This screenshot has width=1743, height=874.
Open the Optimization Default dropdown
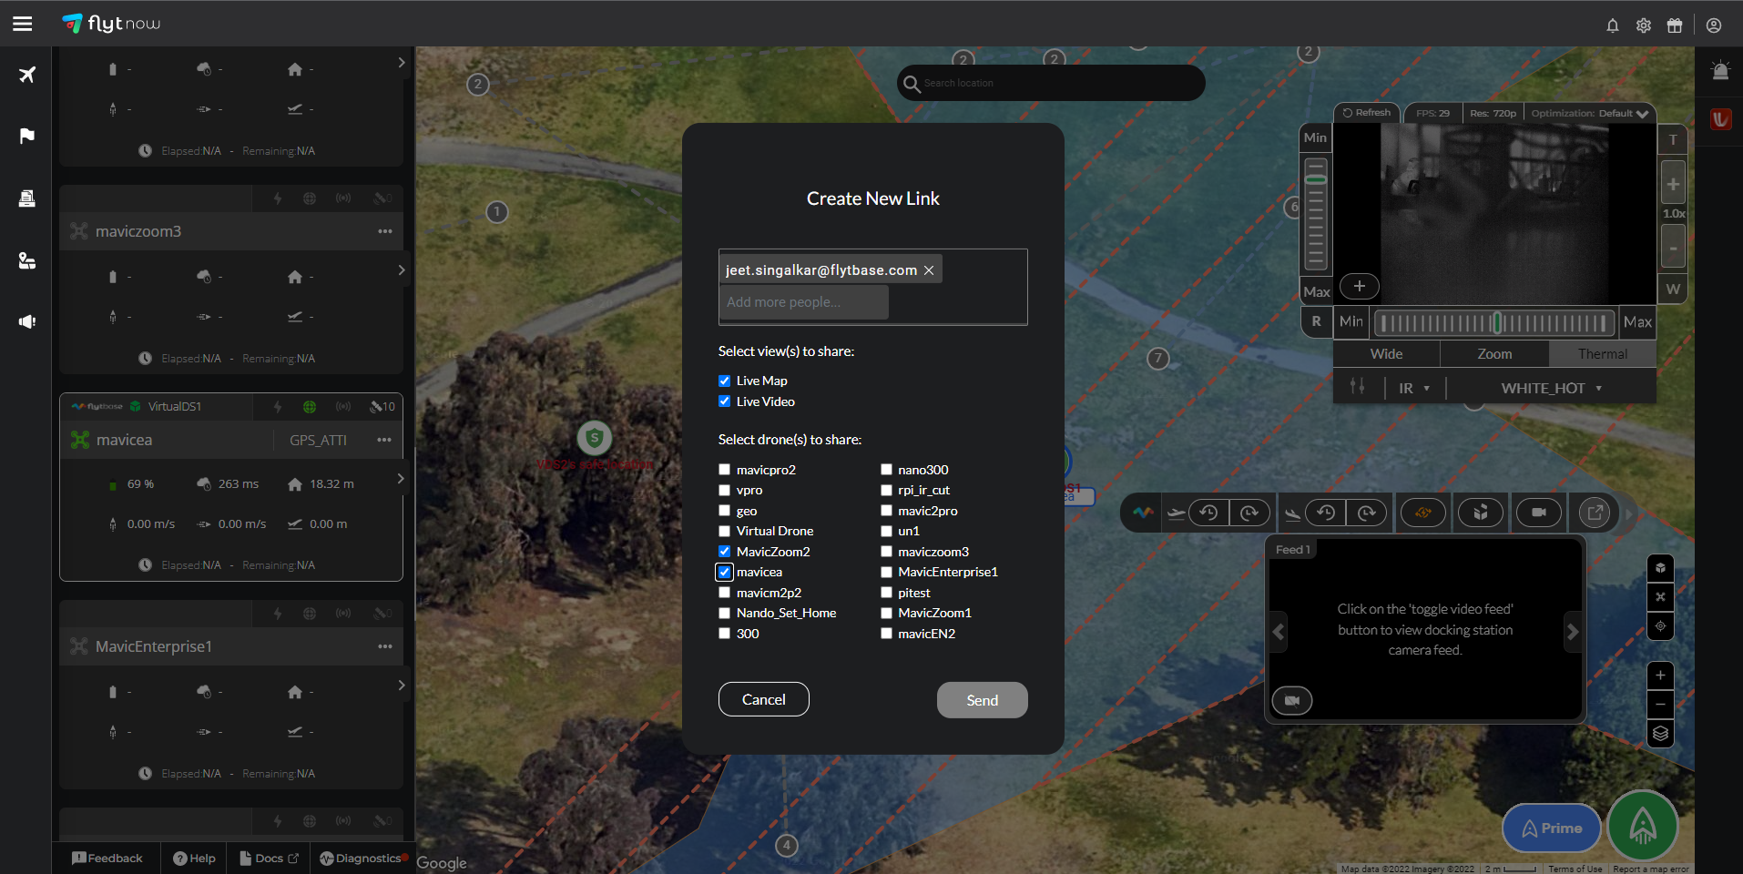point(1589,114)
